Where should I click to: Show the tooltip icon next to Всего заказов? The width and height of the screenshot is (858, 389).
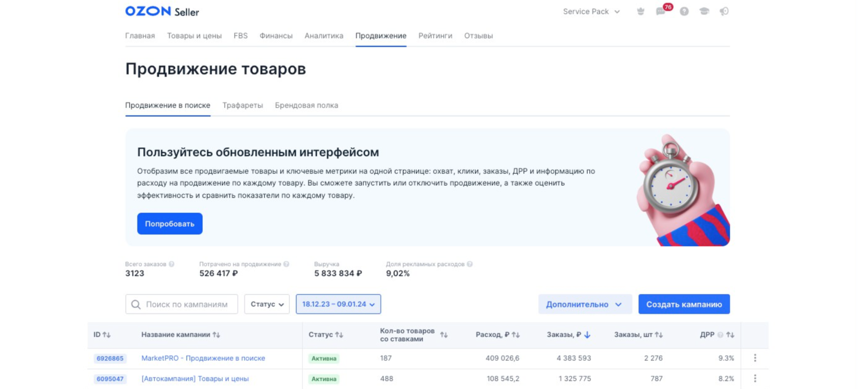point(172,264)
